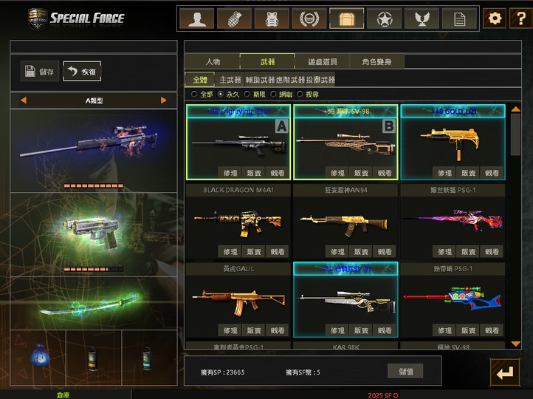
Task: Click the return arrow back button
Action: pos(505,372)
